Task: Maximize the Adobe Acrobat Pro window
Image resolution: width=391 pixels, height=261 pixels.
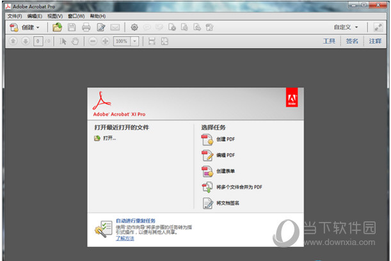Action: pos(364,5)
